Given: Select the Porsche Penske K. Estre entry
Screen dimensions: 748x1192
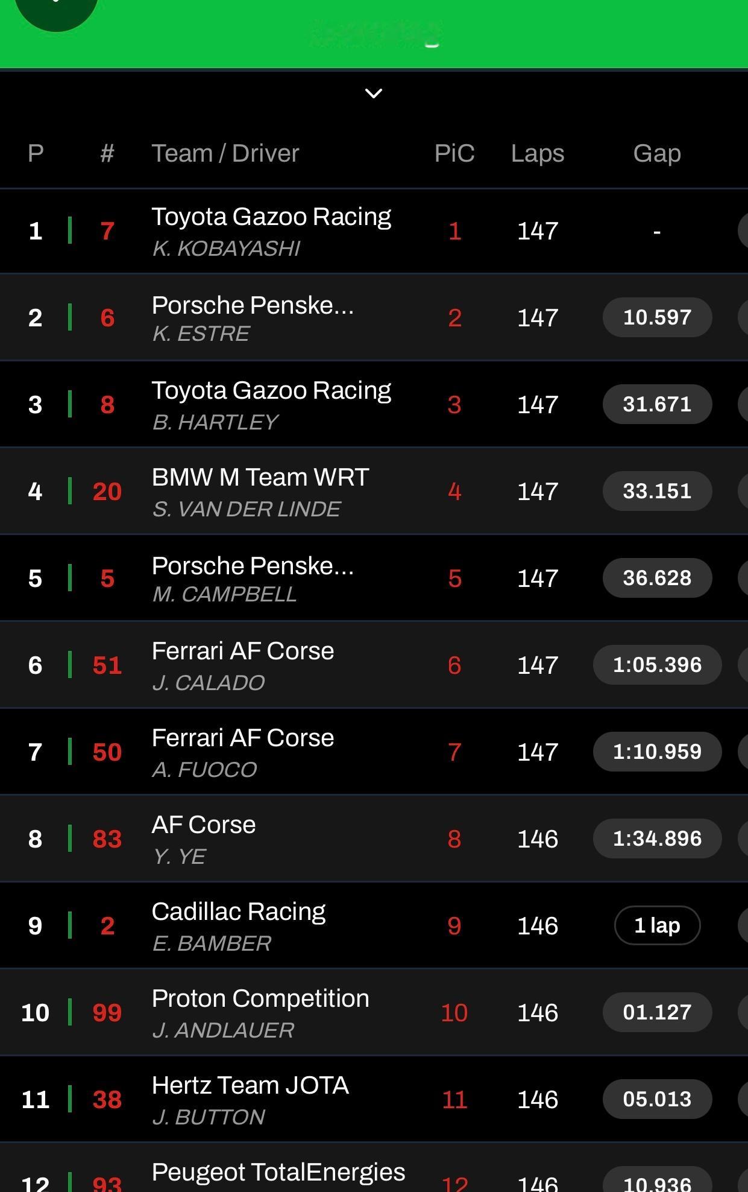Looking at the screenshot, I should (x=253, y=319).
